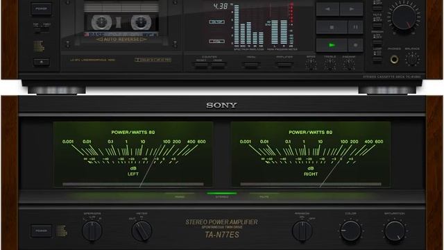Viewport: 444px width, 250px height.
Task: Turn the Meter OUT/IN selector knob
Action: coord(142,231)
